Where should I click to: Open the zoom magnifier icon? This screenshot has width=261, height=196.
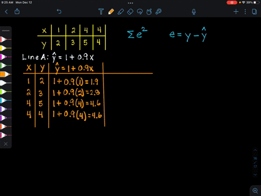(x=256, y=191)
